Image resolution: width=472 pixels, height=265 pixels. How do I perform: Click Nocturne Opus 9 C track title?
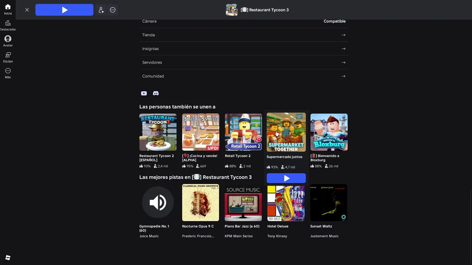click(x=198, y=226)
